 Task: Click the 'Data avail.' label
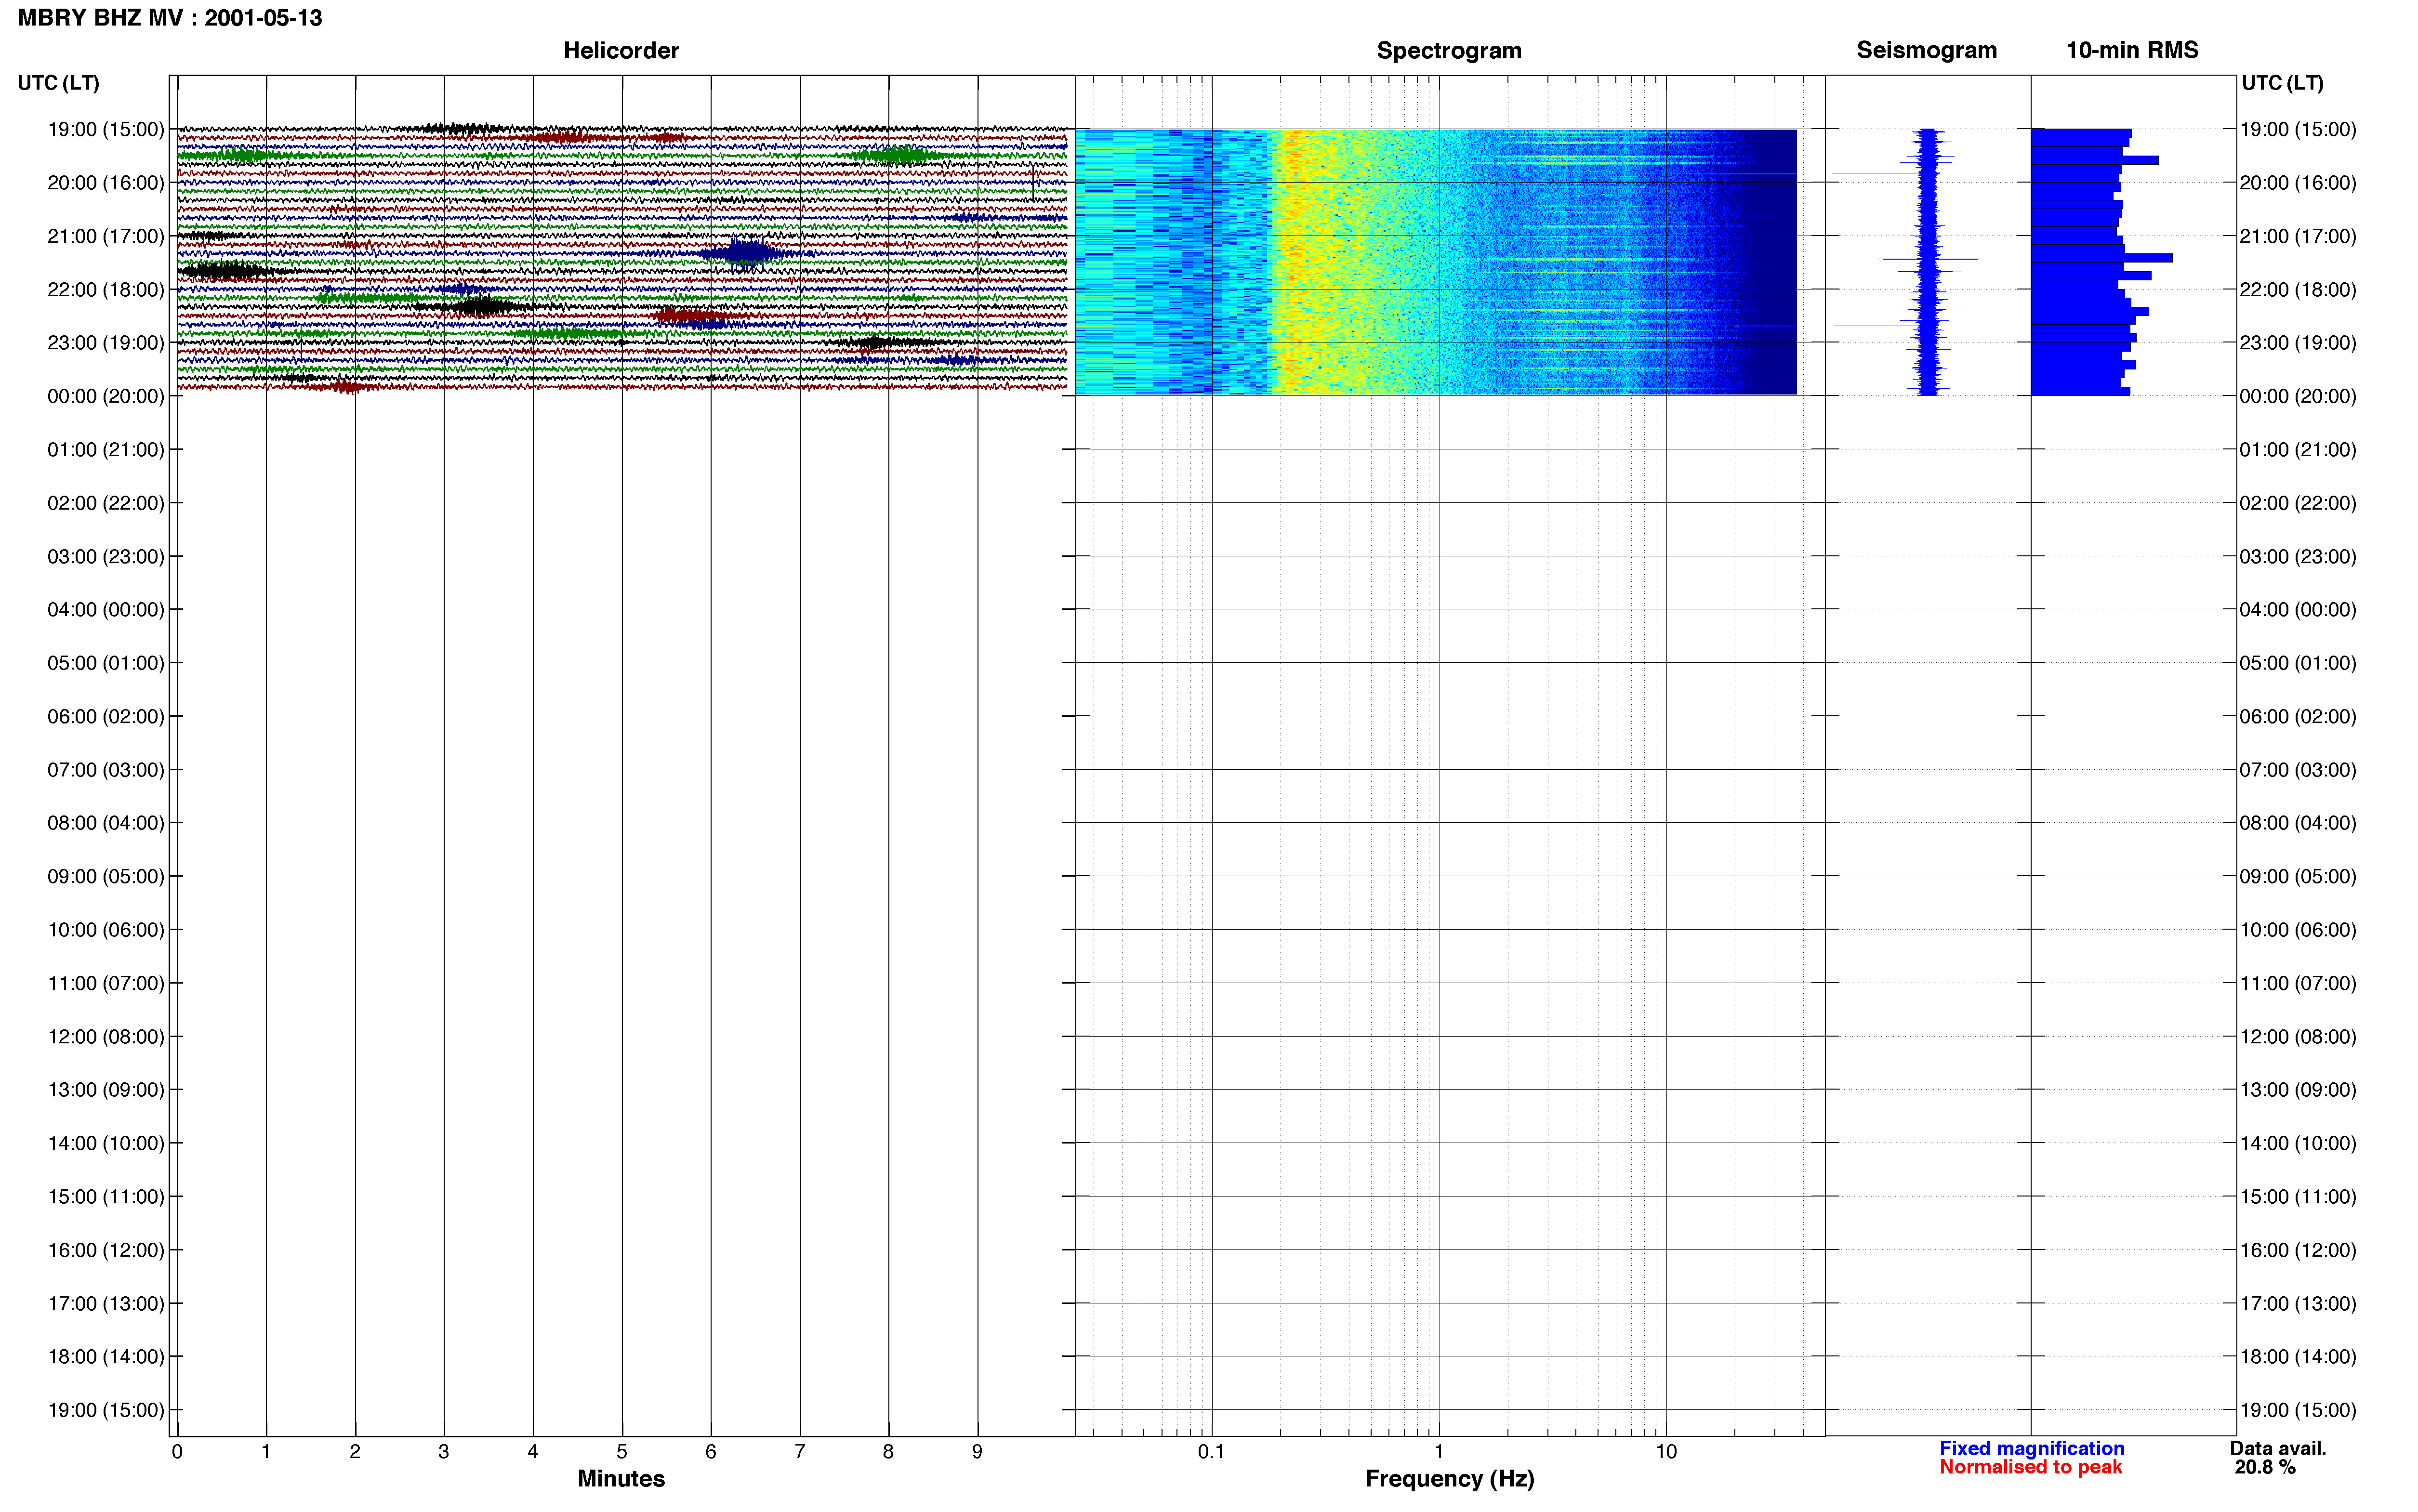[2278, 1448]
